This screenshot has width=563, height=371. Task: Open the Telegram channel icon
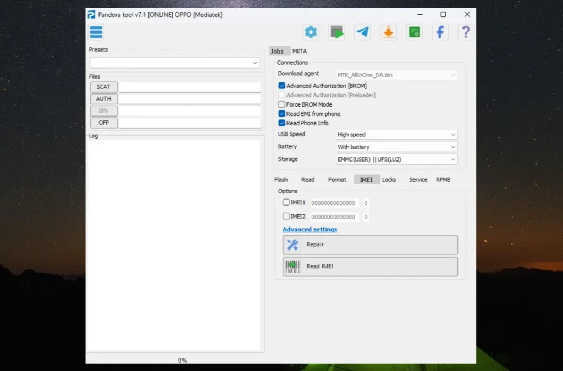[x=363, y=32]
